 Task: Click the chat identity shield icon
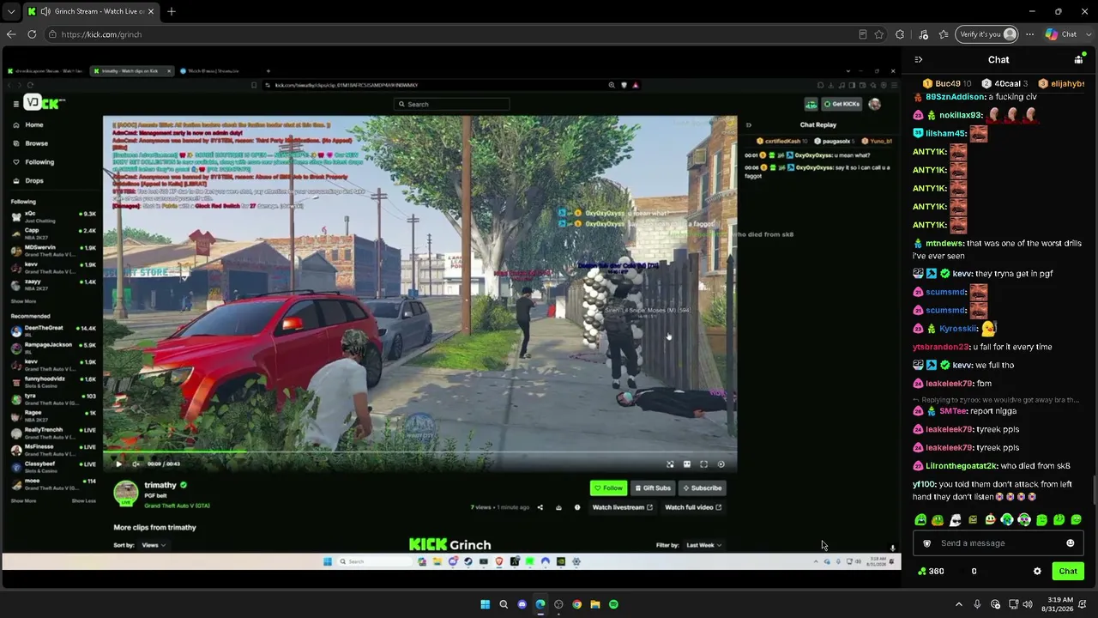pos(926,543)
